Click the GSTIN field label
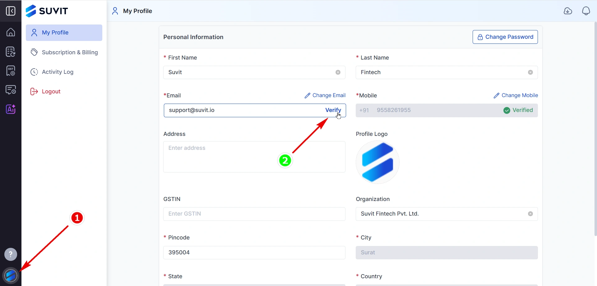597x286 pixels. click(x=172, y=199)
